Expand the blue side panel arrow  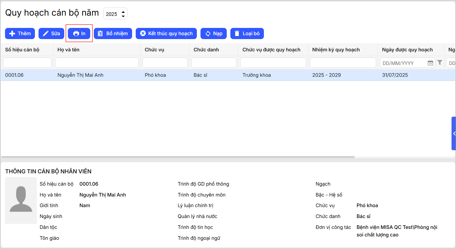(454, 133)
